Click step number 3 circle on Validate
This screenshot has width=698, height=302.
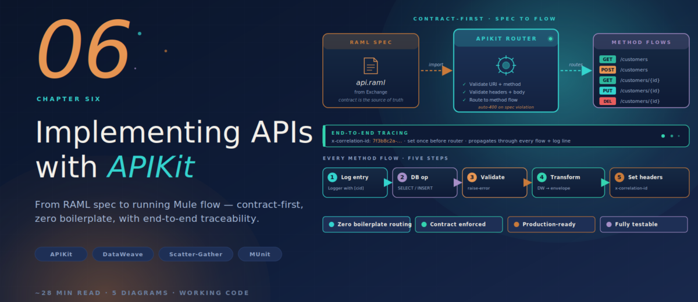472,177
